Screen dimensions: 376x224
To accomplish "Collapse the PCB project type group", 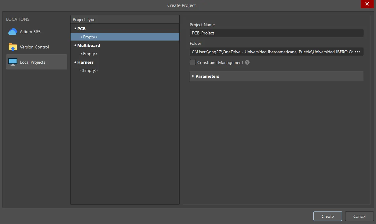I will (x=75, y=28).
